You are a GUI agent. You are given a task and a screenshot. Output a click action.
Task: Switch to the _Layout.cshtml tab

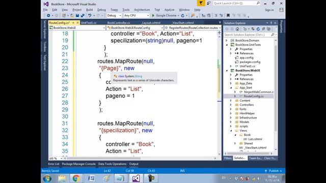point(151,23)
